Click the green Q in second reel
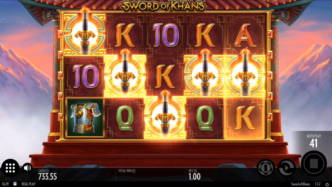 [x=125, y=117]
